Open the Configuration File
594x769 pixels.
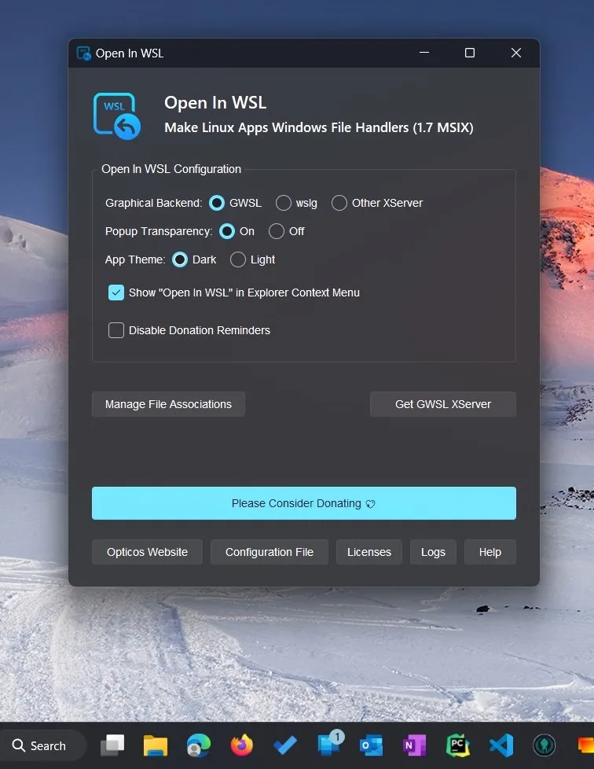(269, 552)
